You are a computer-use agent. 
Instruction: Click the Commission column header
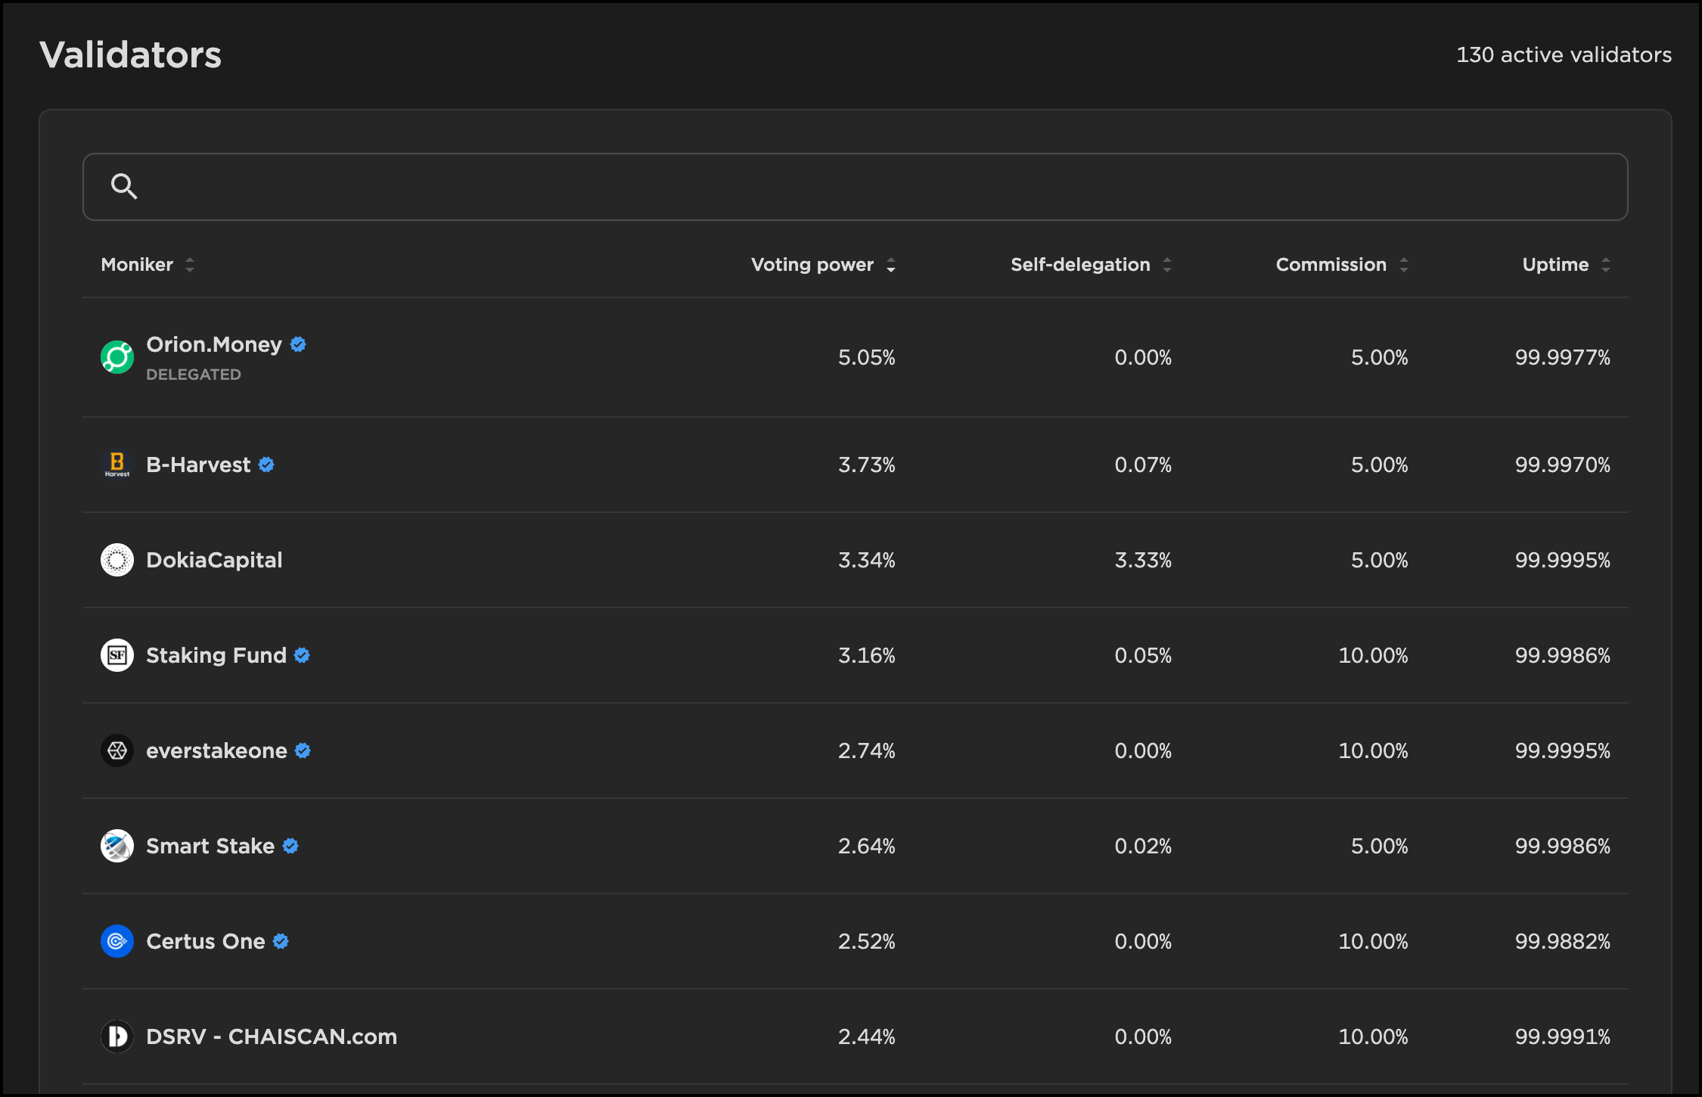(1331, 265)
